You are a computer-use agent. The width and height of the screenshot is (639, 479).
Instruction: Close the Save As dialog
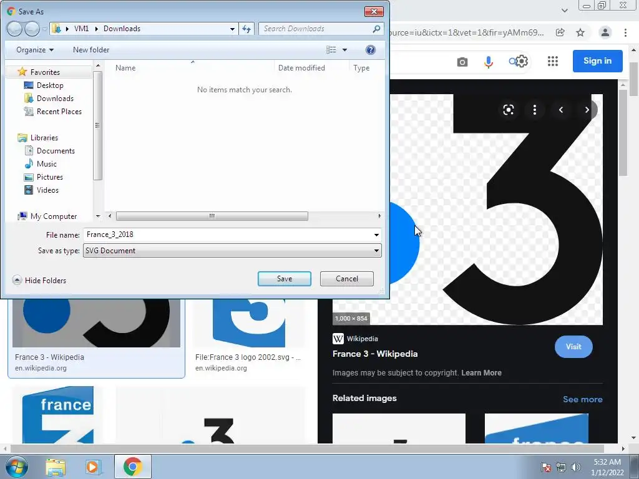pos(374,11)
